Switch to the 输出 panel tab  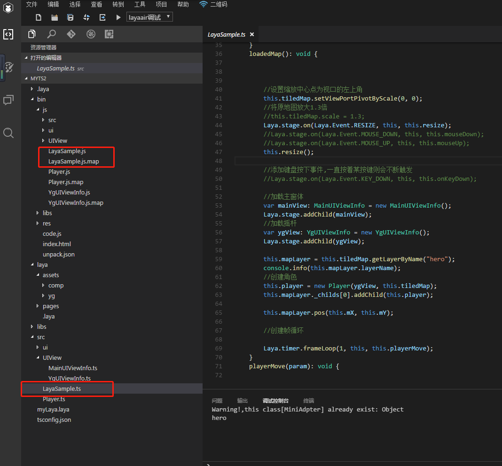(x=242, y=401)
